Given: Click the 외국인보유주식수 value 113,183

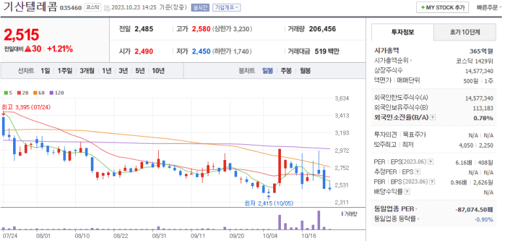Looking at the screenshot, I should 483,108.
